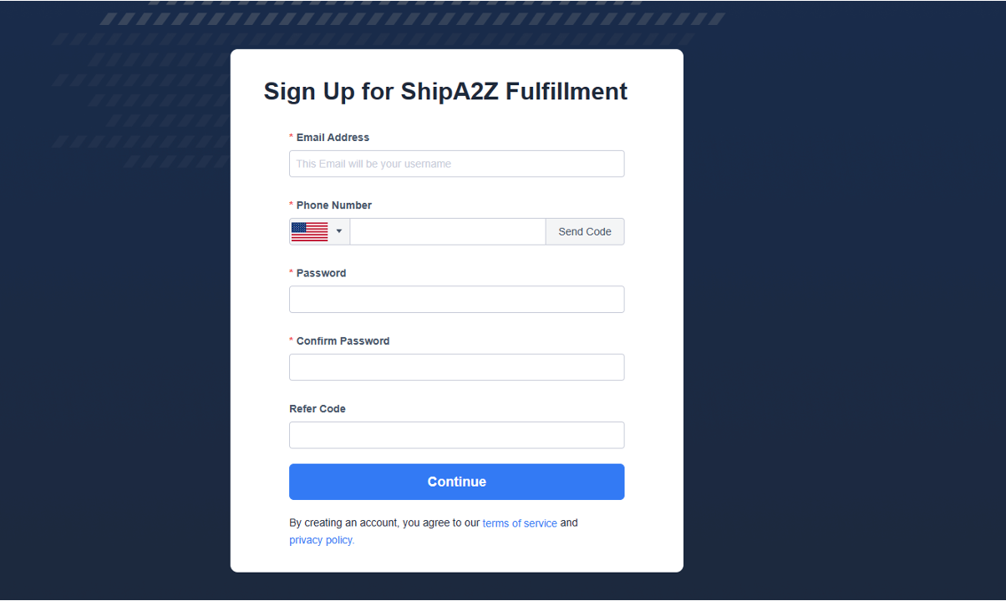Click the Refer Code input field

click(x=456, y=435)
